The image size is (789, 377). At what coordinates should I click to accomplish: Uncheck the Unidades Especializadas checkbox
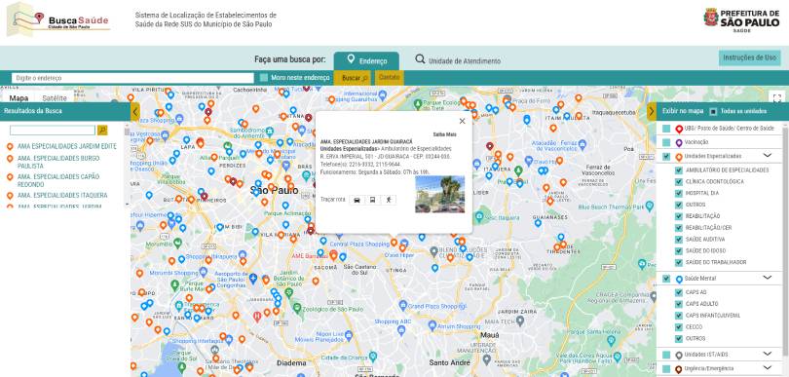point(666,157)
